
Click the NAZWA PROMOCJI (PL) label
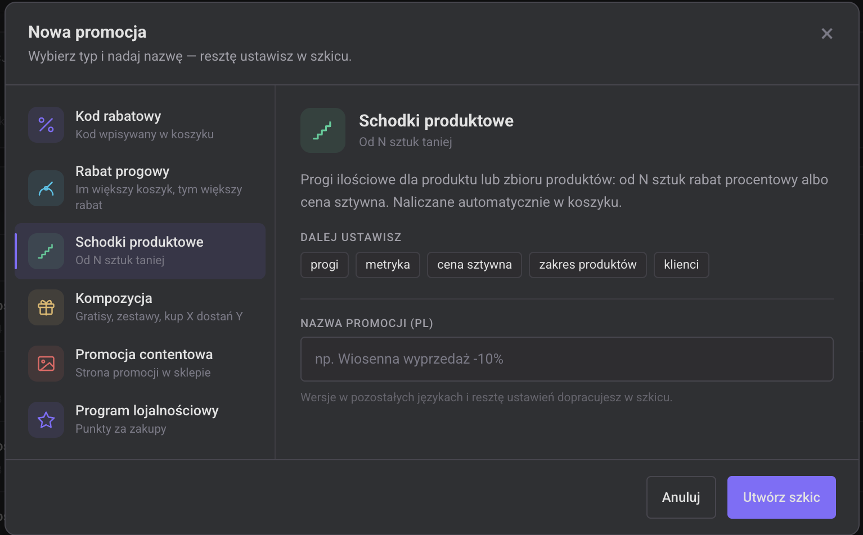[367, 323]
